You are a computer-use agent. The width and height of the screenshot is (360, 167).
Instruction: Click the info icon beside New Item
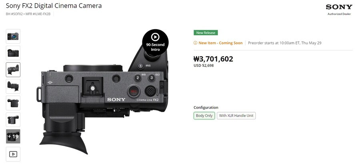pyautogui.click(x=195, y=43)
